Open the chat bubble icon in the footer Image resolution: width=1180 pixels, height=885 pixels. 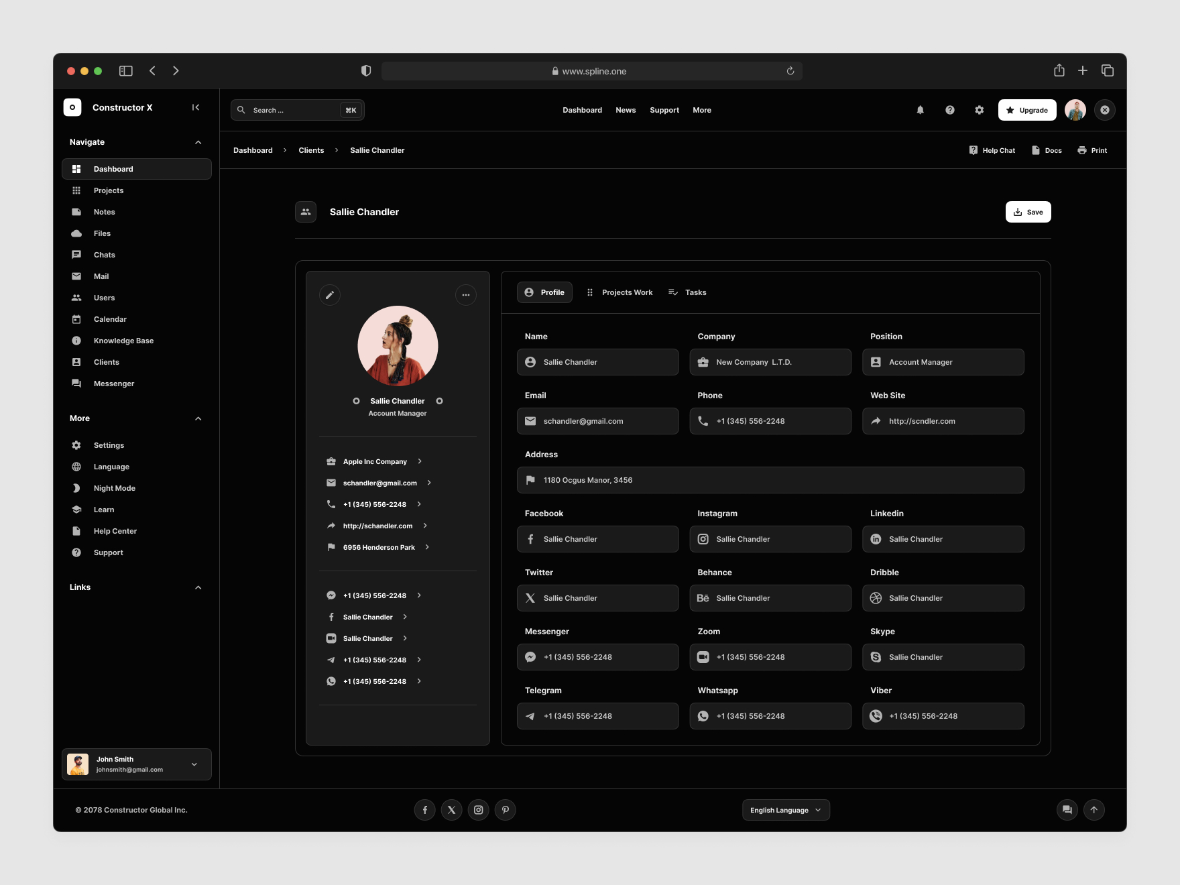1067,810
